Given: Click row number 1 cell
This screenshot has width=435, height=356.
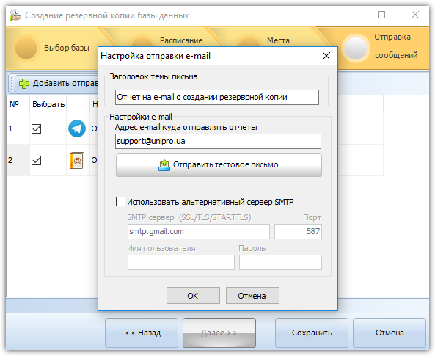Looking at the screenshot, I should [18, 128].
